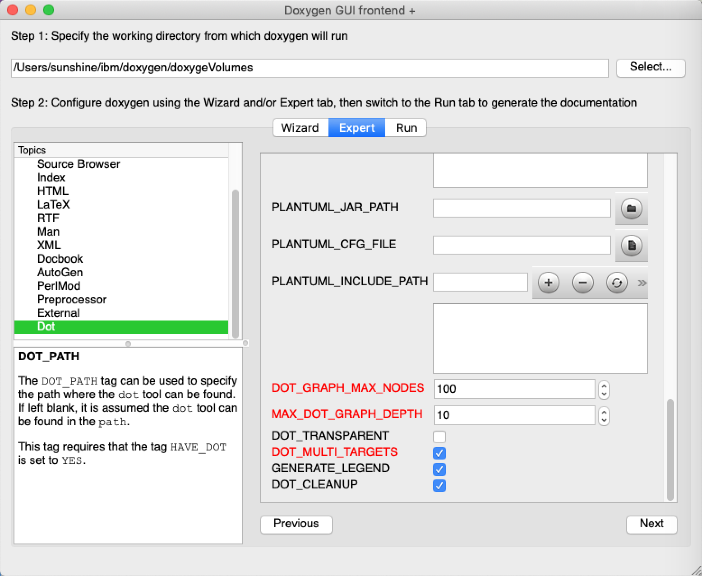
Task: Uncheck DOT_MULTI_TARGETS option
Action: coord(439,453)
